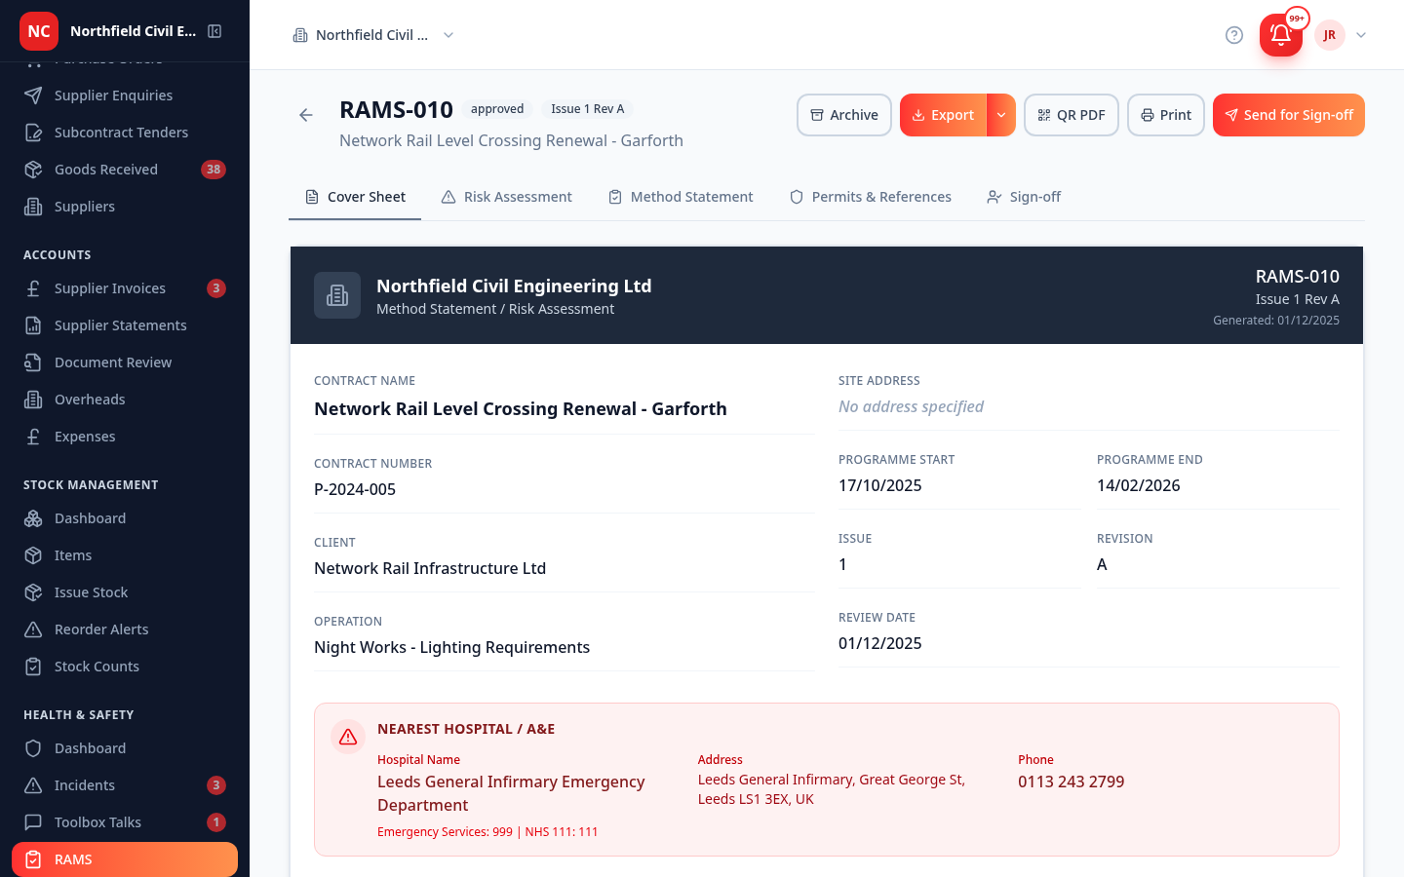Viewport: 1404px width, 877px height.
Task: Open the Northfield Civil company selector
Action: click(373, 35)
